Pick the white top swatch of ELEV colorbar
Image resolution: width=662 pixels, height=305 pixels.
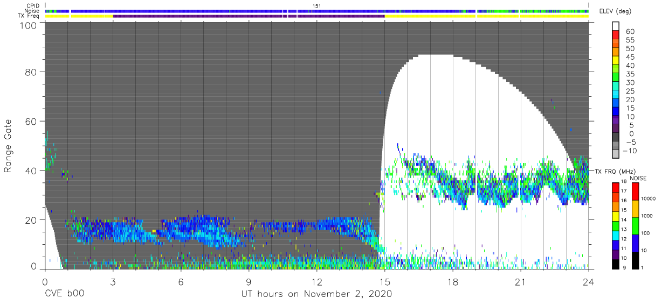click(617, 25)
